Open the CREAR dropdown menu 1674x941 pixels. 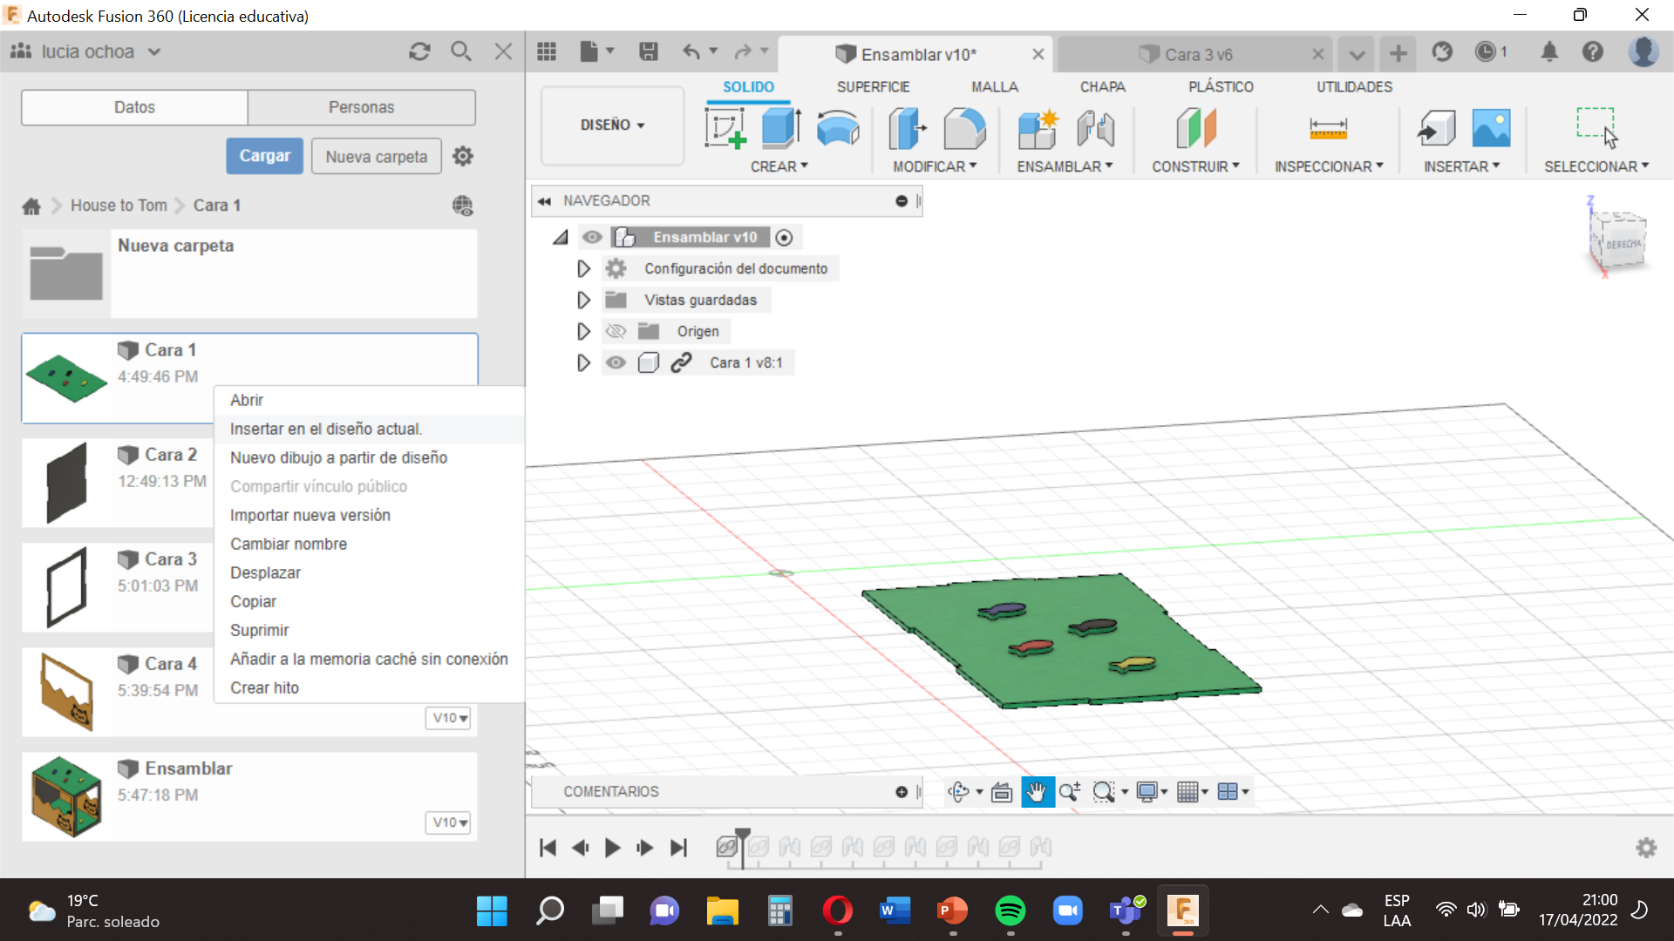[x=779, y=166]
